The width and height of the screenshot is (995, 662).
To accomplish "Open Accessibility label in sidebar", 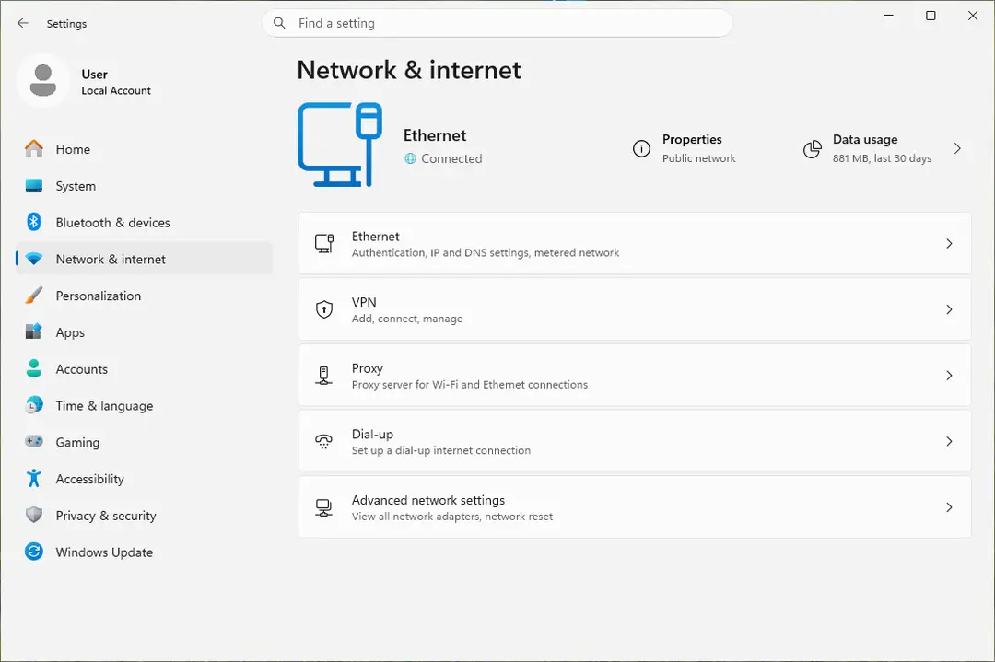I will point(90,479).
